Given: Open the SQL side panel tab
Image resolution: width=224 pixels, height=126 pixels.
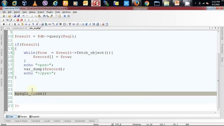Looking at the screenshot, I should [x=1, y=62].
